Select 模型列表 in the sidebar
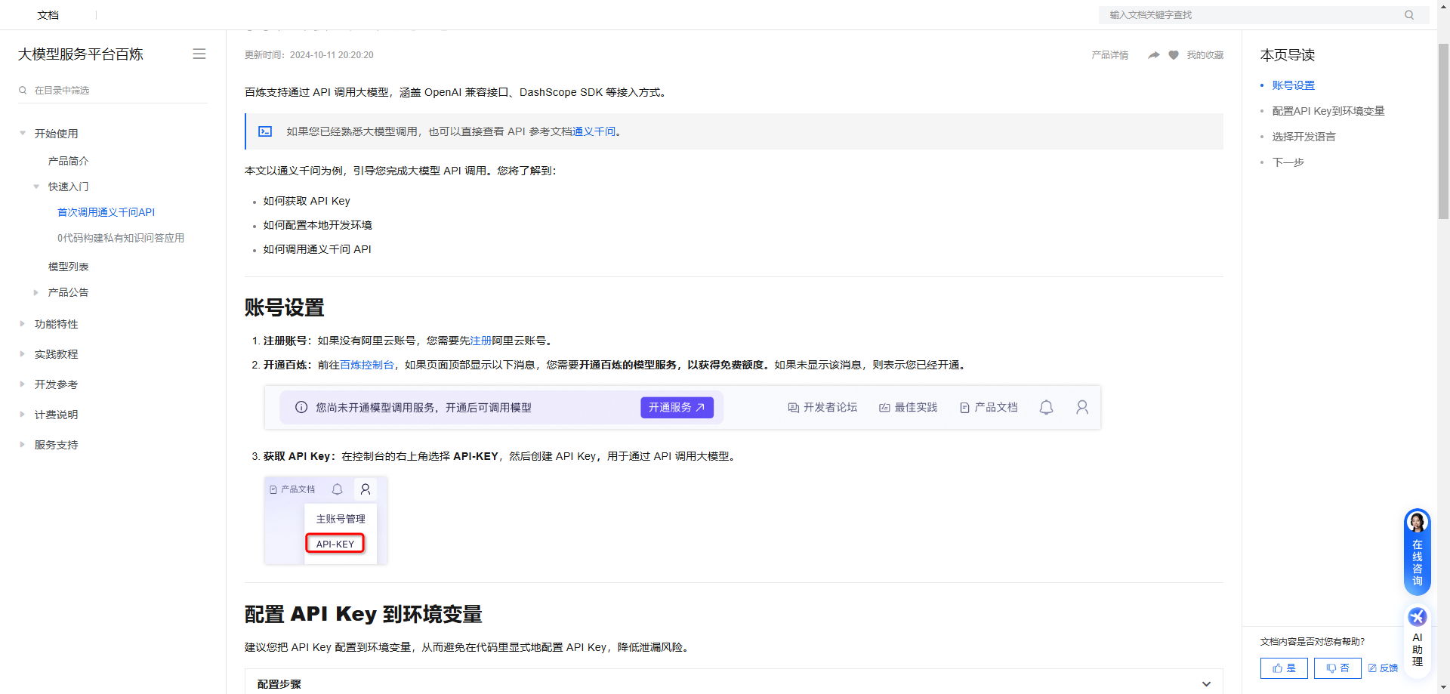Screen dimensions: 1450x694 (69, 267)
